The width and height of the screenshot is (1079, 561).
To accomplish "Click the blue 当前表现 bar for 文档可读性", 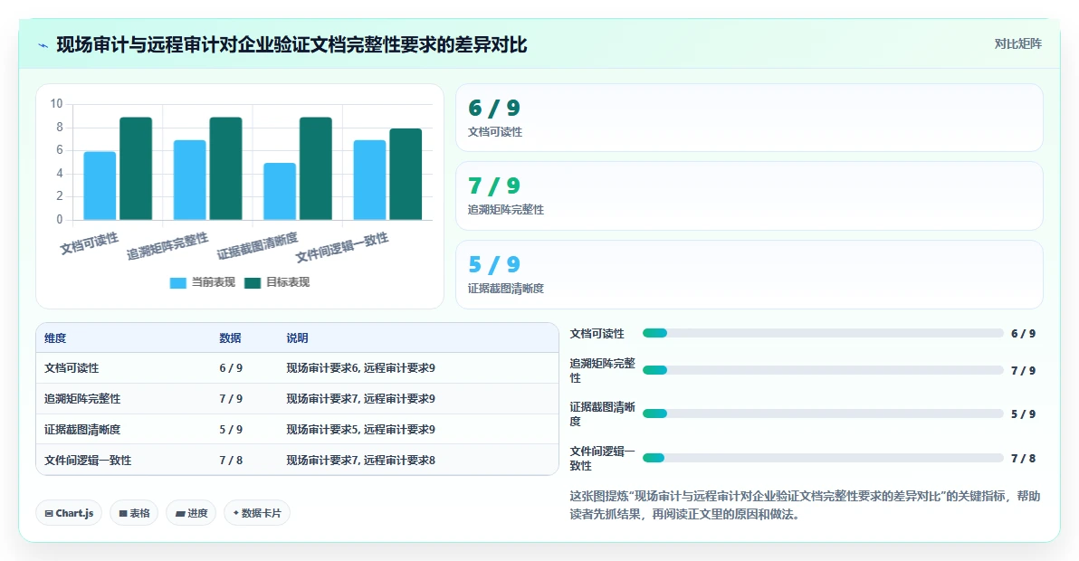I will (x=100, y=185).
